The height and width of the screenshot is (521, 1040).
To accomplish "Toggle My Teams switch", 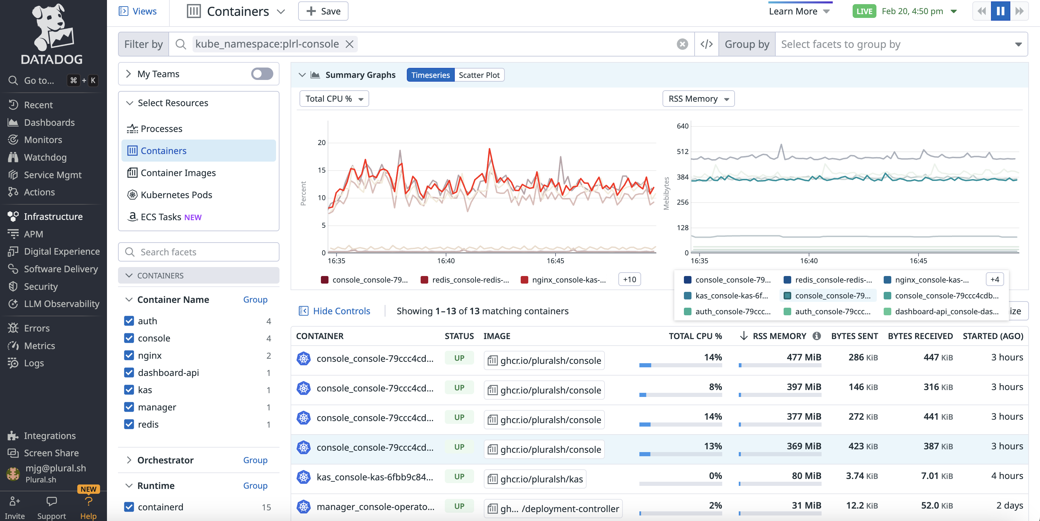I will [x=262, y=74].
